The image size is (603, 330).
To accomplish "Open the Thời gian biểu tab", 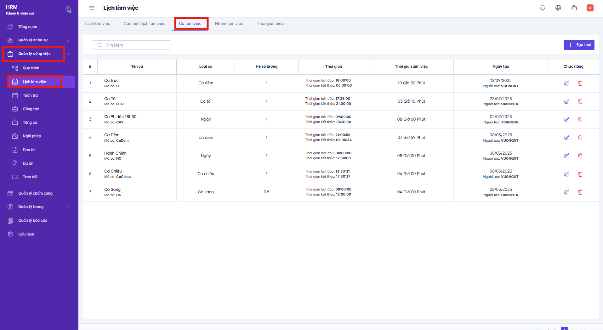I will pos(270,24).
